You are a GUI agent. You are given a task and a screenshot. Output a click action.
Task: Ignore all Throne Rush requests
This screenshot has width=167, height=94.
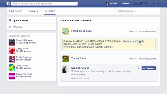(147, 58)
